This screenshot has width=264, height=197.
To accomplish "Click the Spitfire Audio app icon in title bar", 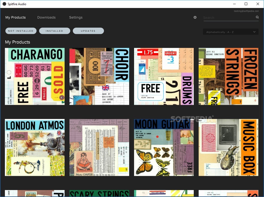I will click(x=4, y=4).
